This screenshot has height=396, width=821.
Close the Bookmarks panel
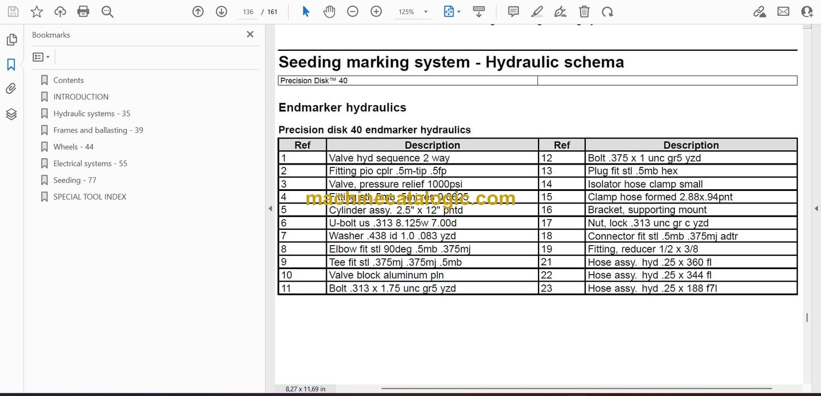[x=250, y=34]
